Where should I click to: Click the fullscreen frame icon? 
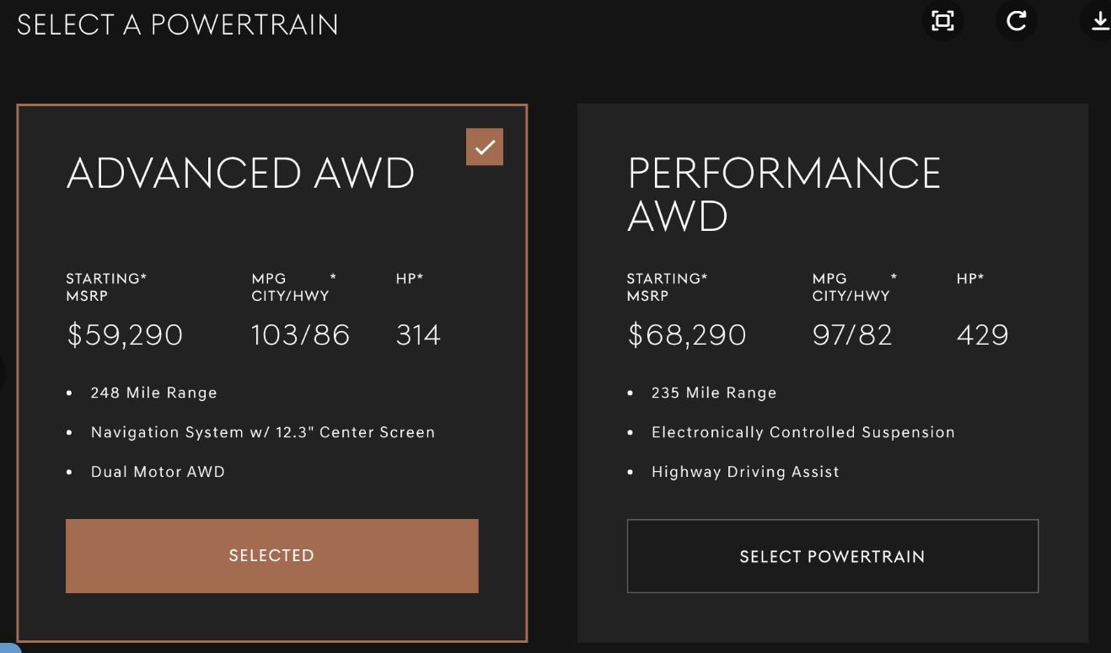[x=942, y=21]
